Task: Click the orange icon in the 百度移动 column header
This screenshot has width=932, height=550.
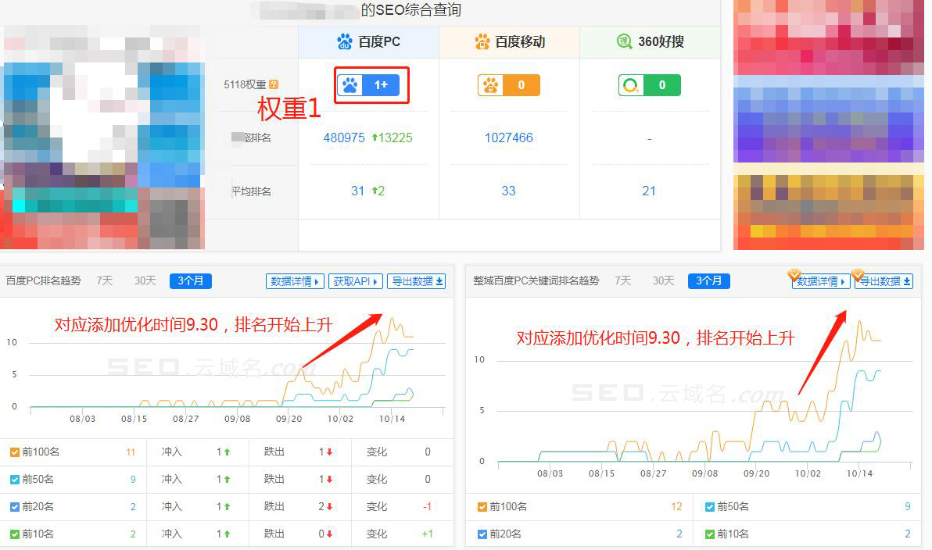Action: pyautogui.click(x=482, y=41)
